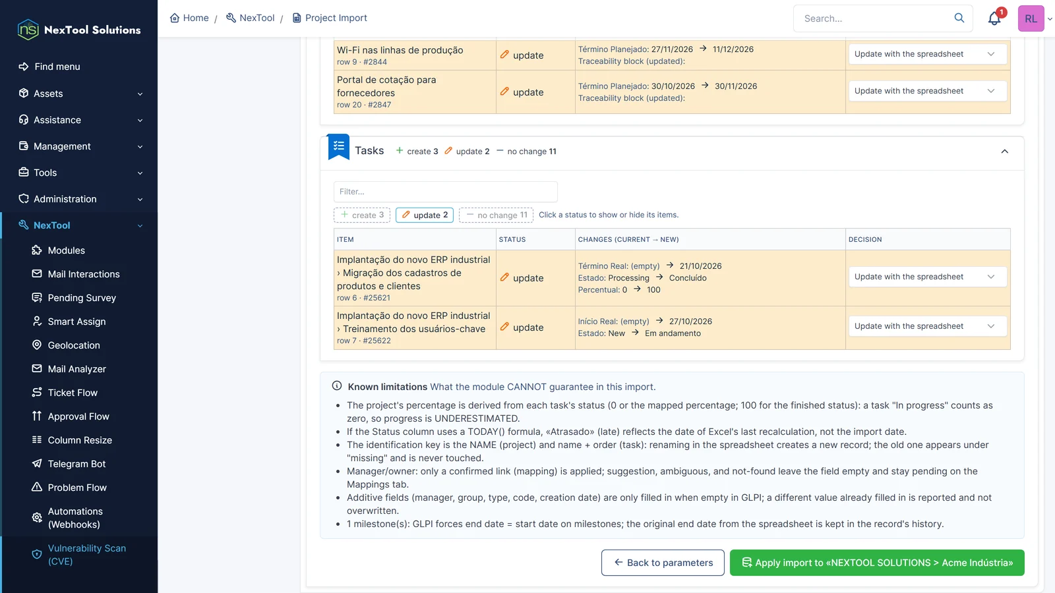This screenshot has height=593, width=1055.
Task: Click the Tasks checklist icon
Action: point(339,148)
